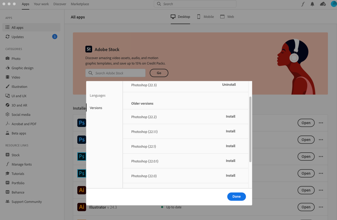Open the Tutorials resource link
The image size is (337, 220).
15,174
